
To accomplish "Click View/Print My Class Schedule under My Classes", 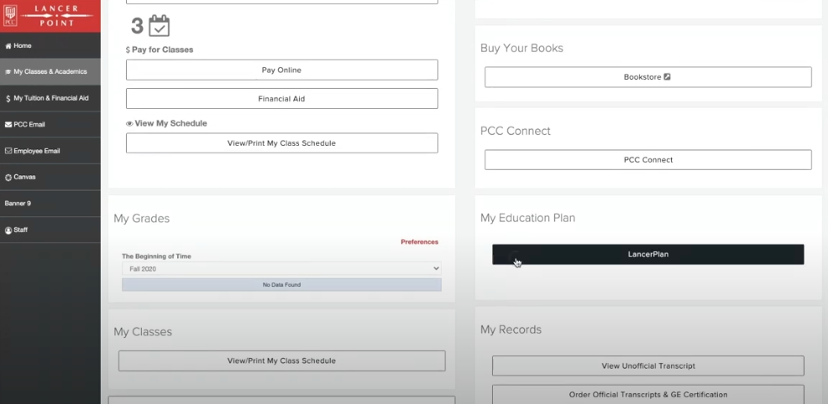I will [x=281, y=360].
